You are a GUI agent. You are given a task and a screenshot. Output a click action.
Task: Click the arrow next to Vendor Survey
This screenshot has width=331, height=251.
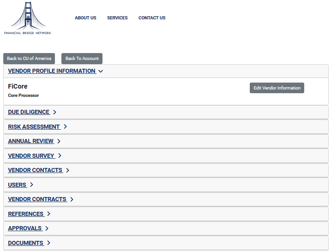(60, 155)
